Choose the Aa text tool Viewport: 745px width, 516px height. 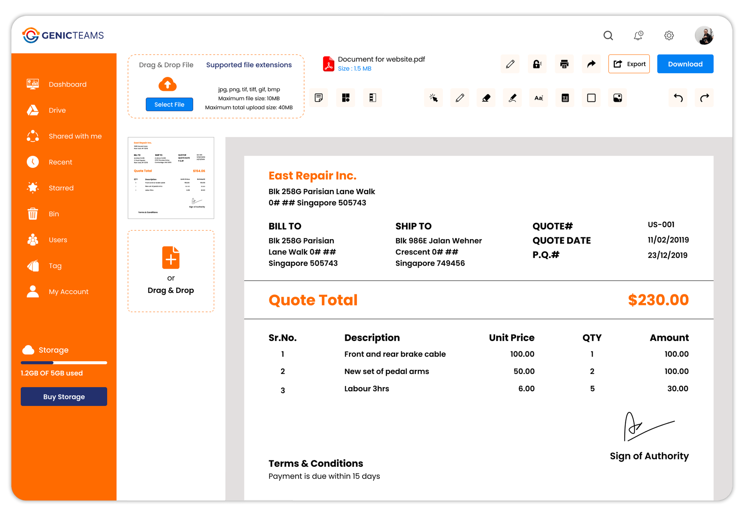[x=539, y=98]
